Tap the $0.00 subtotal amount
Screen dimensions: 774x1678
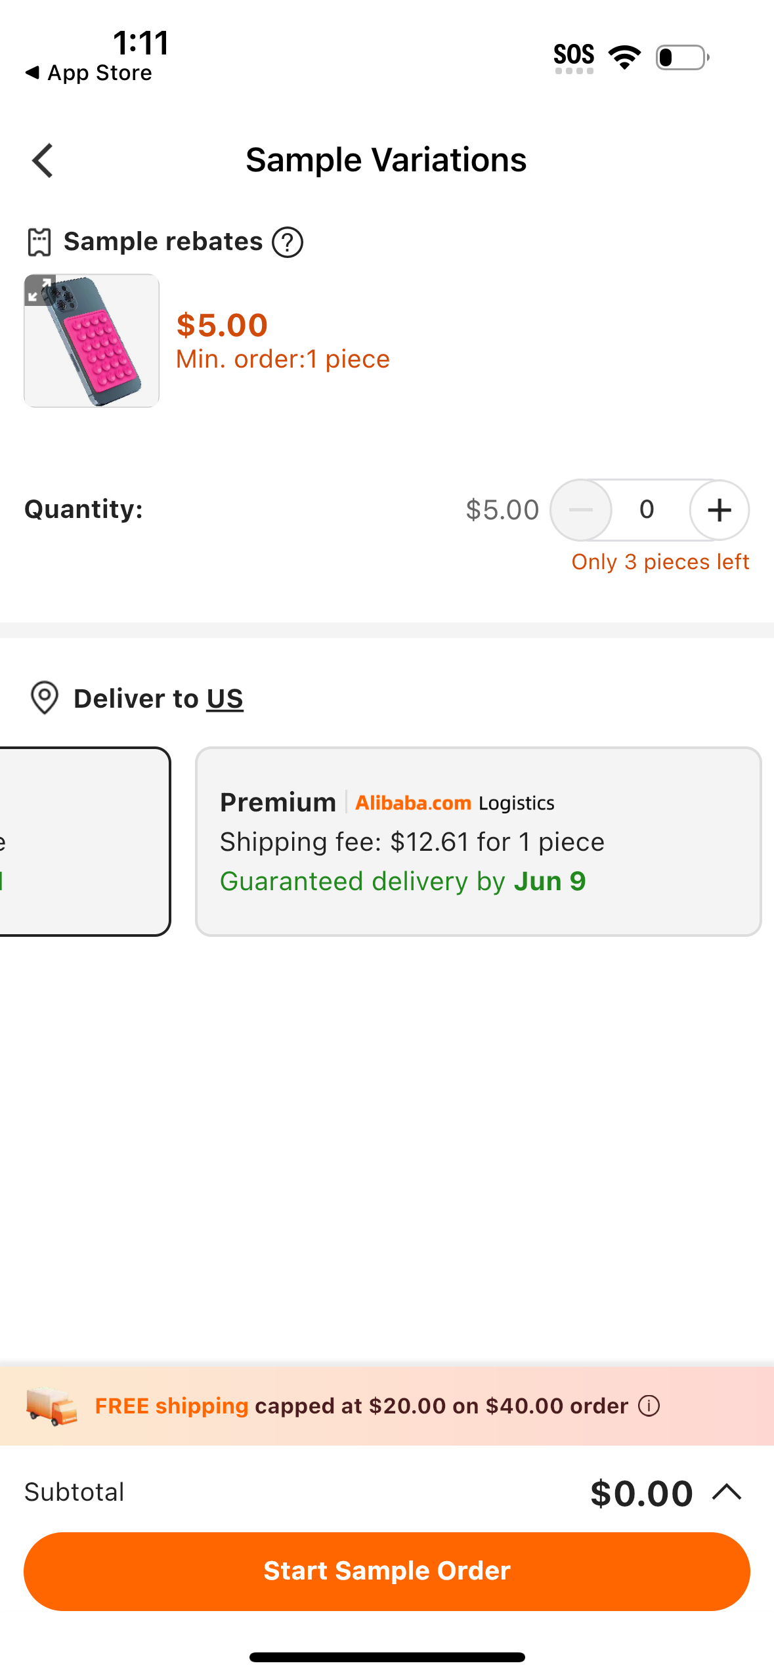tap(641, 1494)
